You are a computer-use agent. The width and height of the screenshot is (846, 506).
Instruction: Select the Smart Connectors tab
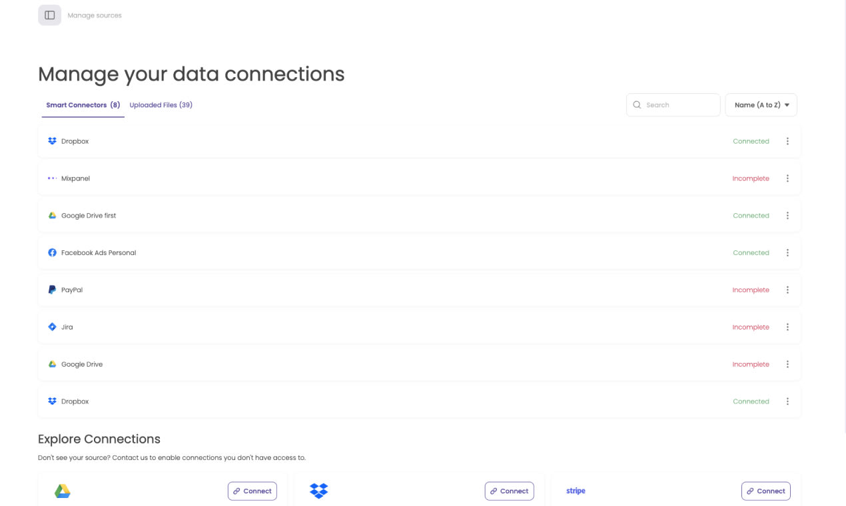83,105
